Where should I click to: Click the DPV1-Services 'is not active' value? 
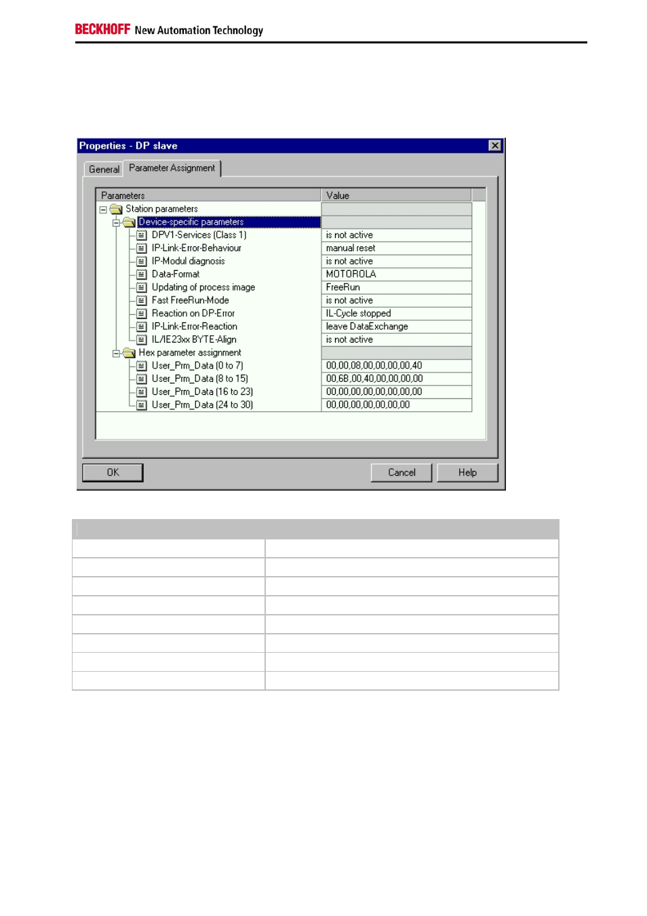396,235
